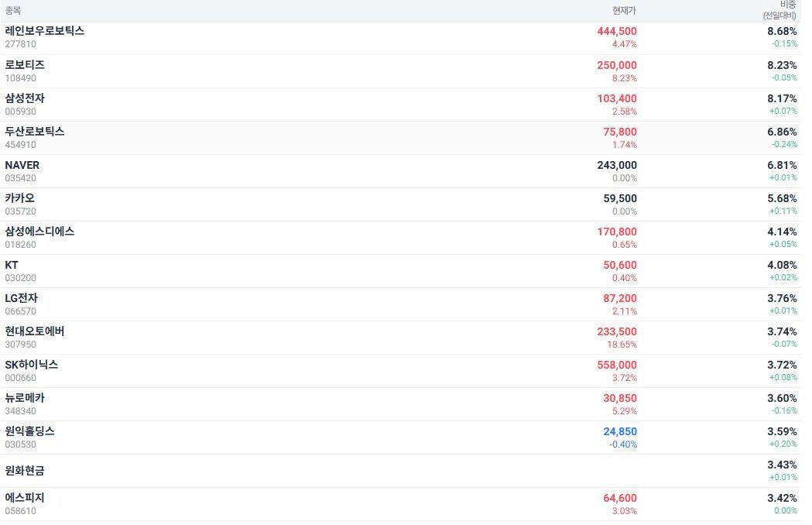
Task: Open the 레인보우로보틱스 stock link
Action: [x=44, y=31]
